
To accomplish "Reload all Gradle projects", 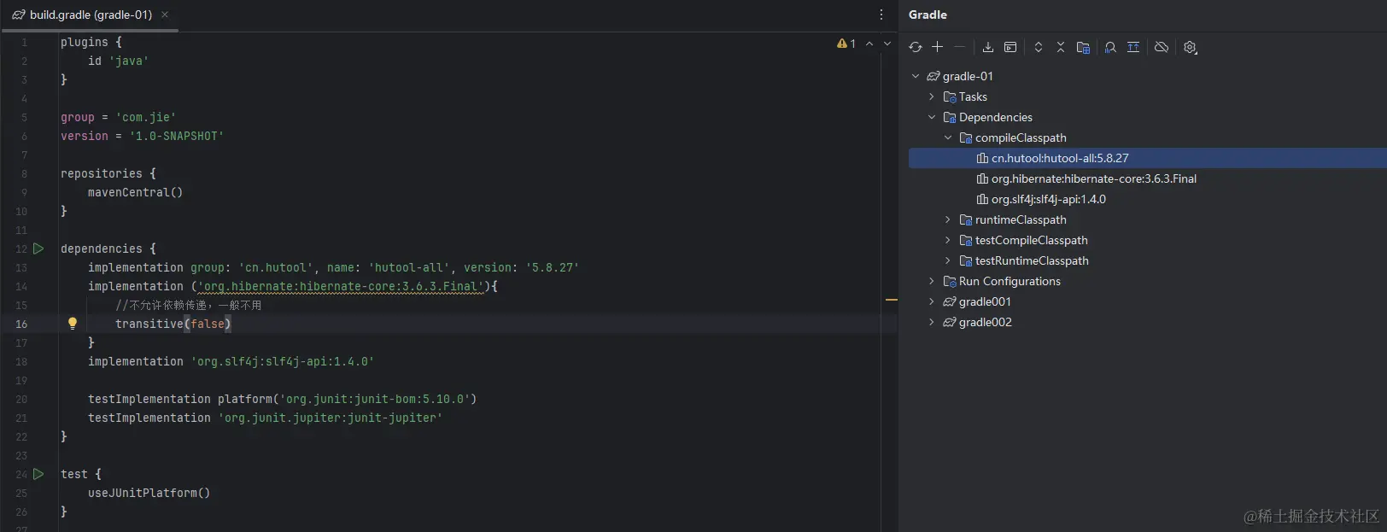I will [x=916, y=47].
